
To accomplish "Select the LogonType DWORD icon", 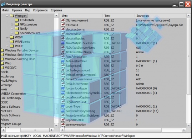I will (63, 106).
